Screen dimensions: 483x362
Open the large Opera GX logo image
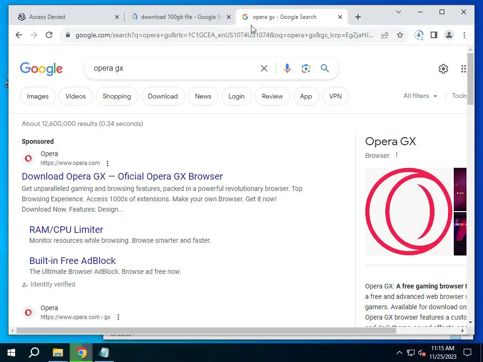409,212
